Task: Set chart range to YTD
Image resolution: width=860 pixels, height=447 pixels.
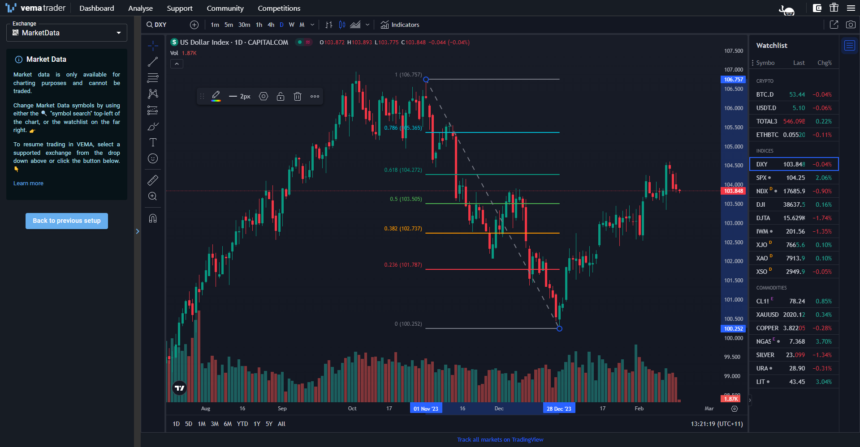Action: point(242,424)
